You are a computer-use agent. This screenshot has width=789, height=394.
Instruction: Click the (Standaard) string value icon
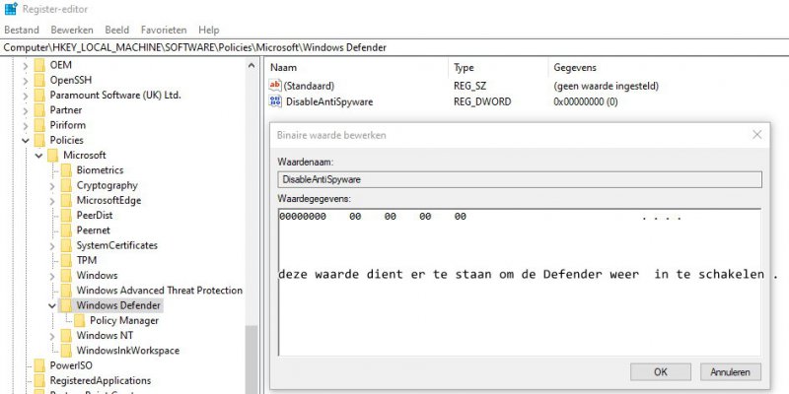pyautogui.click(x=275, y=86)
